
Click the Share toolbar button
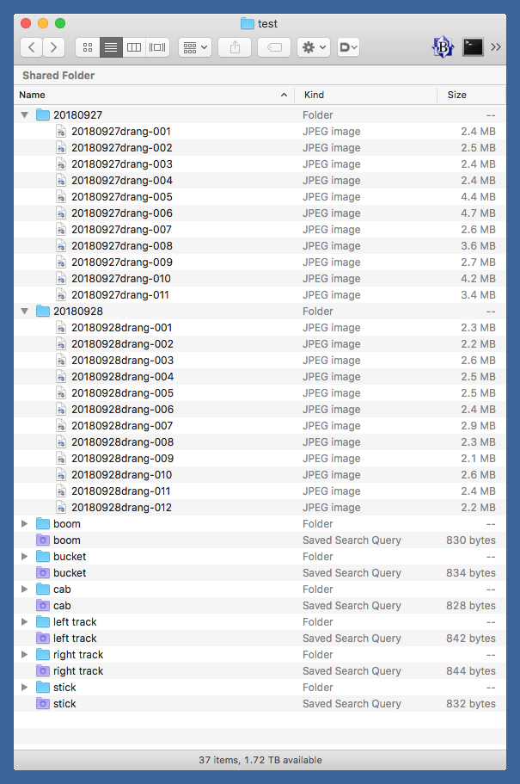click(x=235, y=48)
